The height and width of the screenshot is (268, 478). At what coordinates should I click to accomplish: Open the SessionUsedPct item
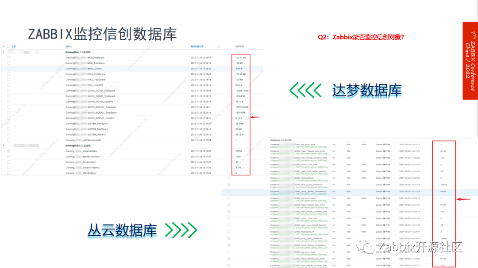tap(83, 168)
